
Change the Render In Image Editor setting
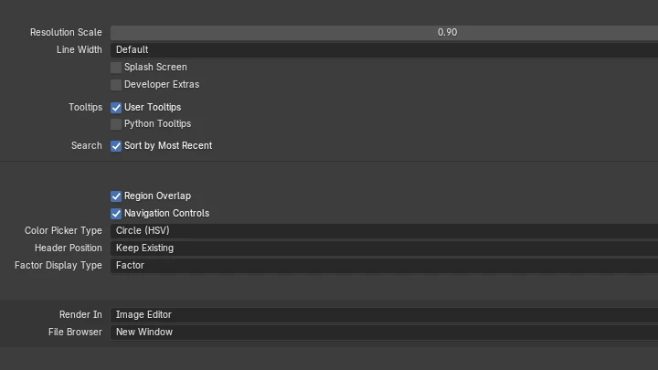(x=384, y=314)
